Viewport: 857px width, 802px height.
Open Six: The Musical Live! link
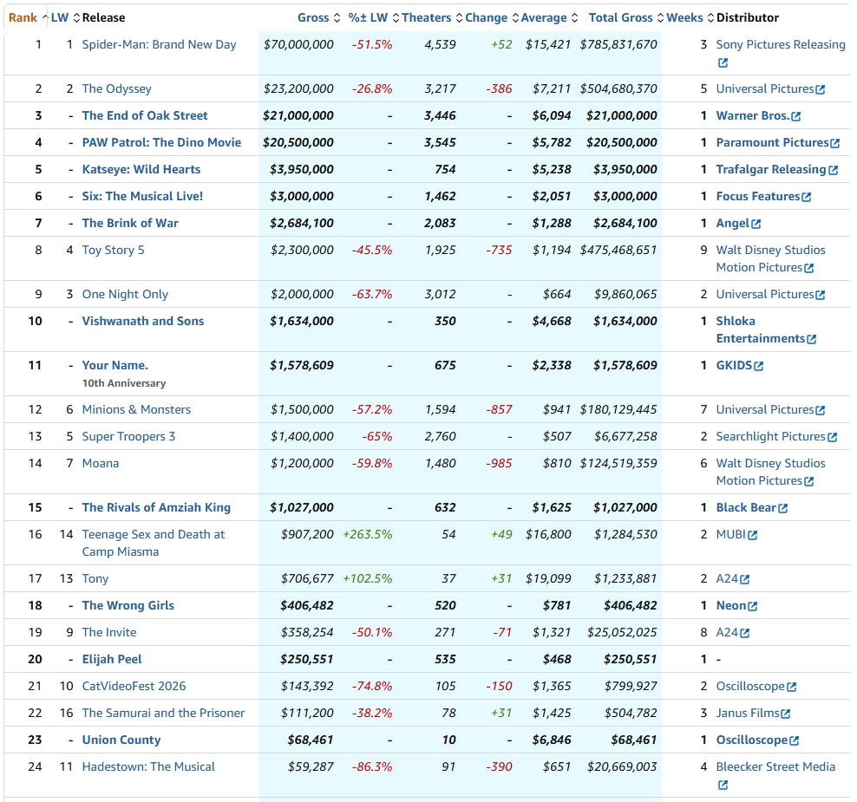tap(142, 196)
